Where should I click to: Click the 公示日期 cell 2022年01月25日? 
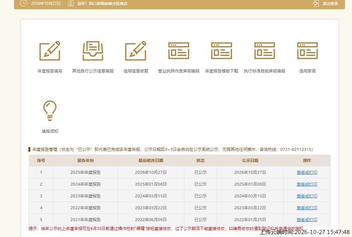[x=250, y=220]
